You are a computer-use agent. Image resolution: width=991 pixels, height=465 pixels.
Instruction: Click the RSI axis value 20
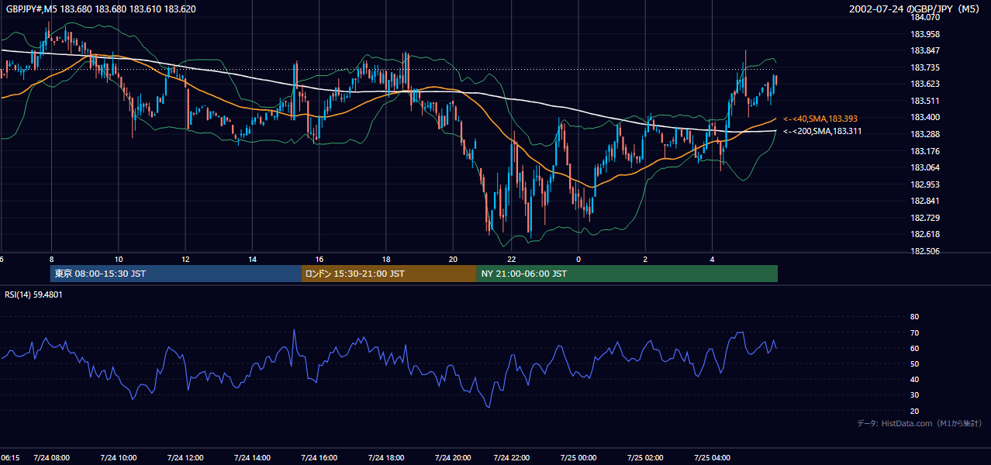914,411
